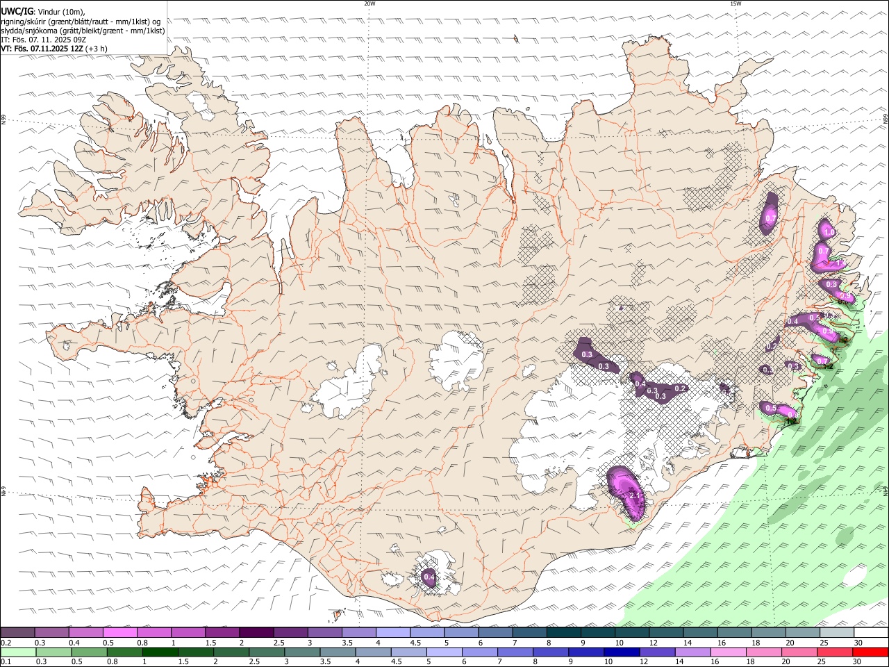Click the '20W' longitude label
This screenshot has width=889, height=667.
pos(369,3)
